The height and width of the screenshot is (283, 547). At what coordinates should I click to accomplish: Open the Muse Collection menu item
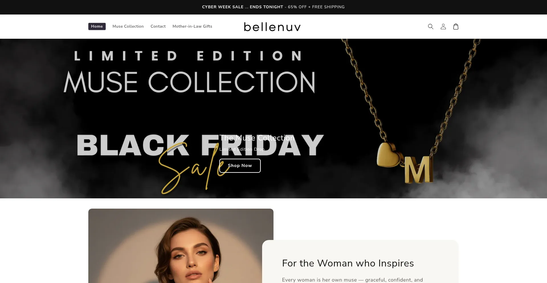coord(128,26)
